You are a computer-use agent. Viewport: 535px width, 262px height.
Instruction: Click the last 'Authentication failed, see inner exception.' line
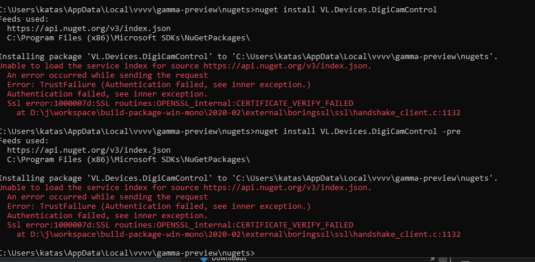107,216
